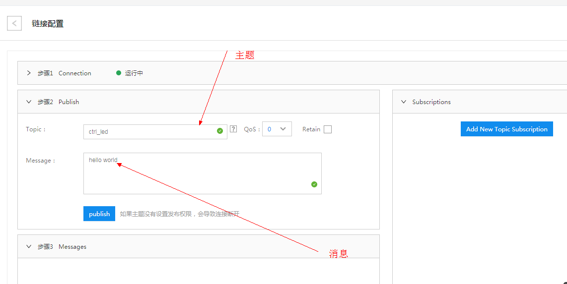Open the QoS dropdown
567x284 pixels.
pos(277,129)
